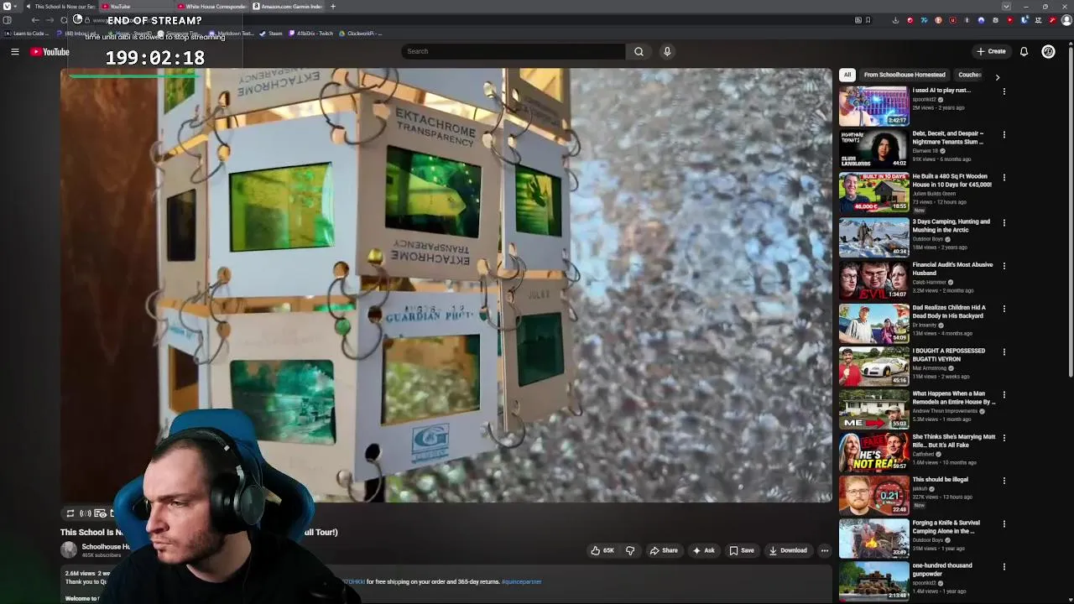This screenshot has height=604, width=1074.
Task: Open the YouTube hamburger guide menu
Action: [15, 52]
